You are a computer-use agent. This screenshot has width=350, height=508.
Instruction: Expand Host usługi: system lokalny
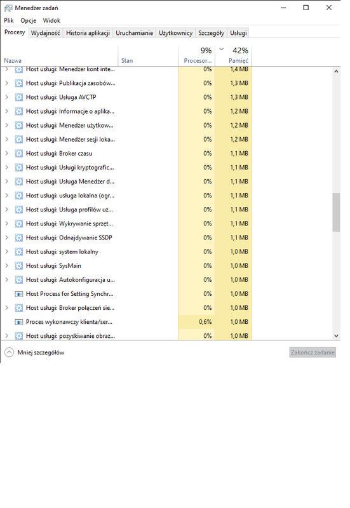click(x=7, y=251)
